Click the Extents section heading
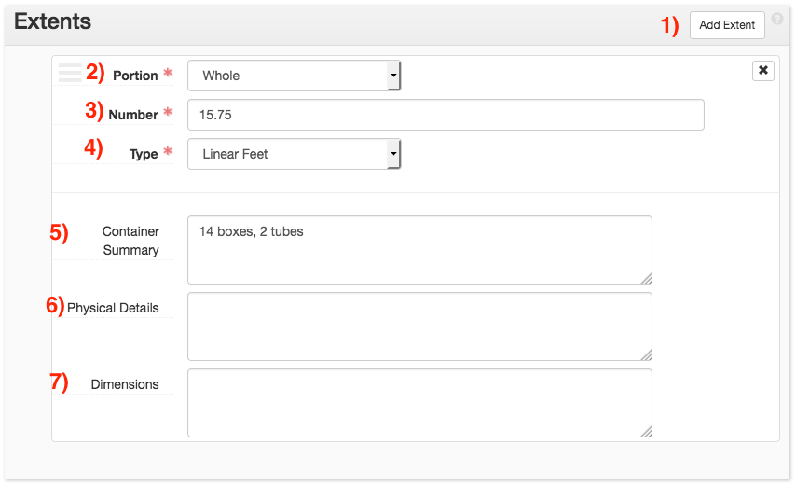The width and height of the screenshot is (796, 486). pyautogui.click(x=52, y=21)
